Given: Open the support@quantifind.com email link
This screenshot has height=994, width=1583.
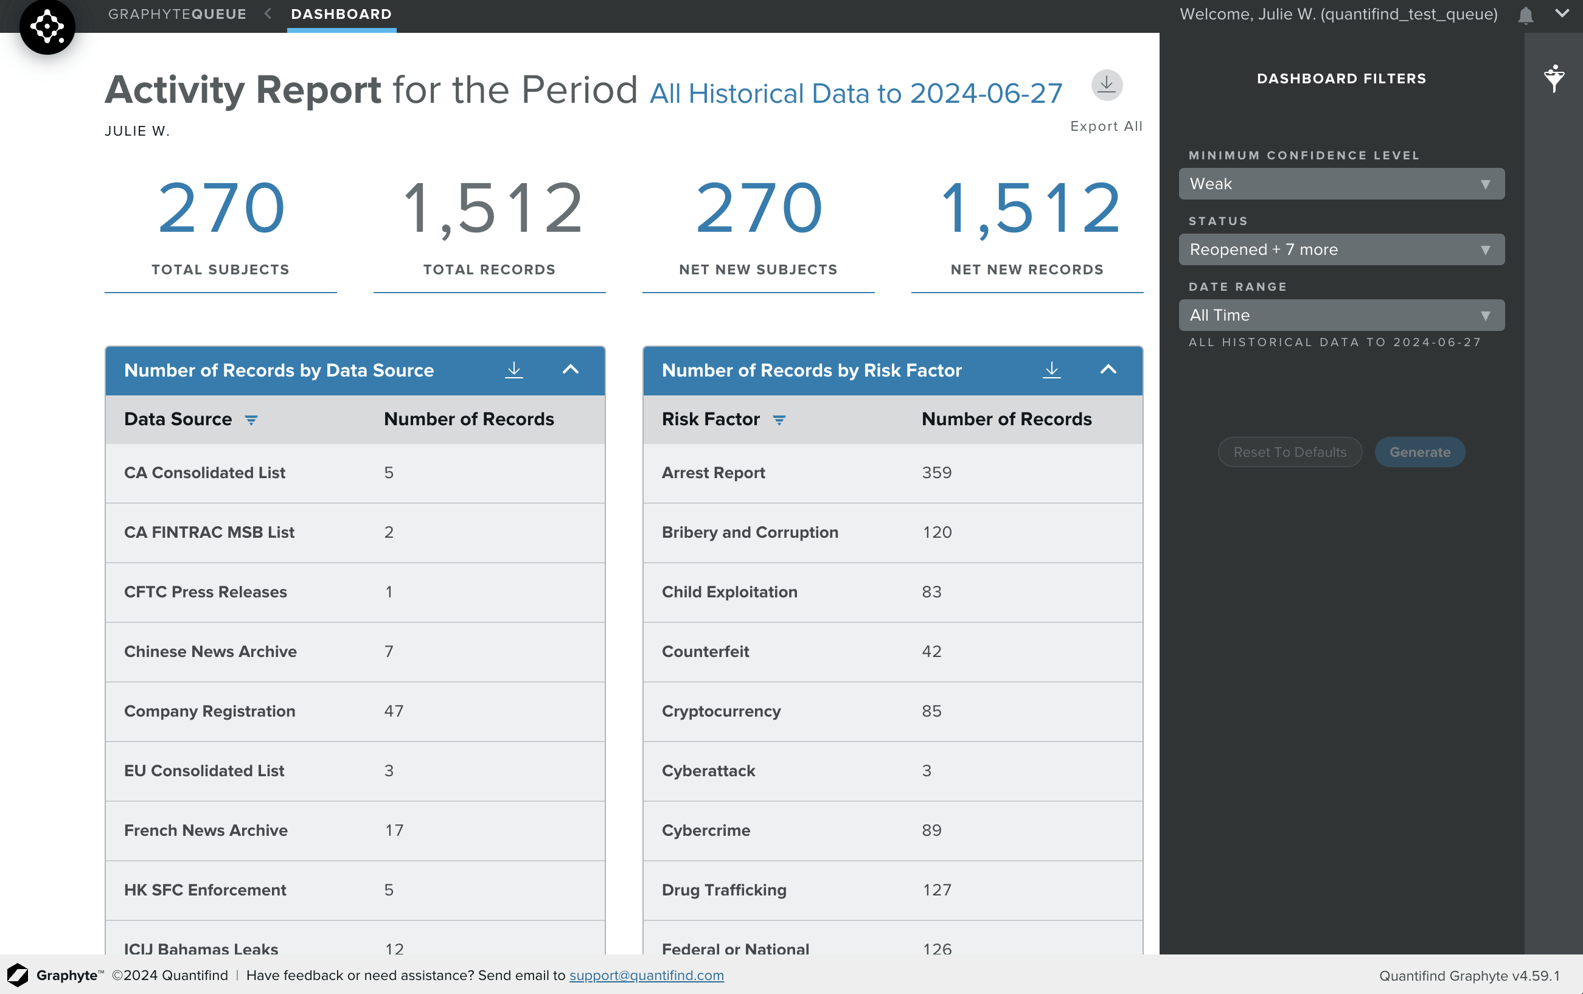Looking at the screenshot, I should (x=646, y=975).
